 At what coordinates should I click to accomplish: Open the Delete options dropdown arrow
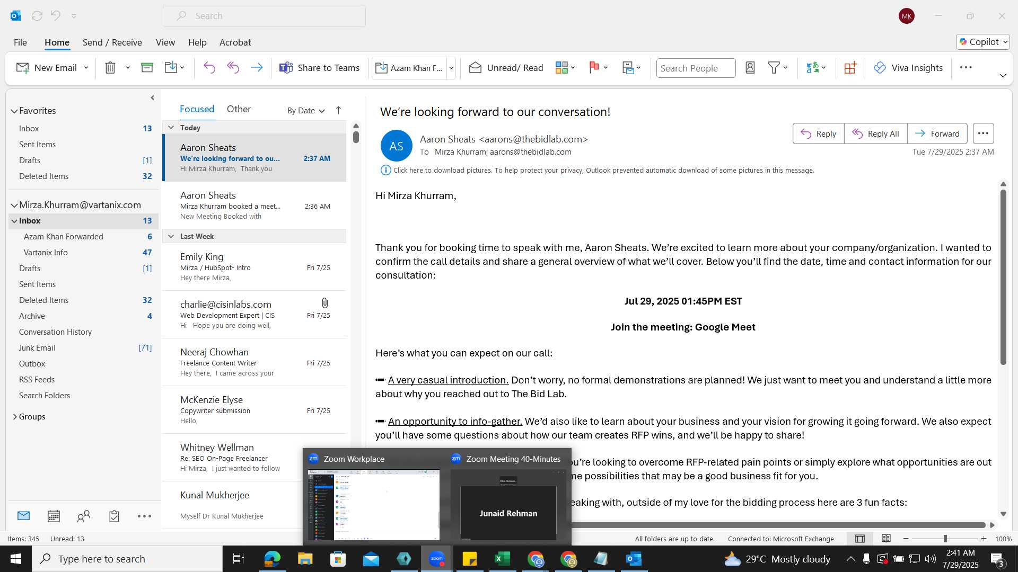coord(128,68)
